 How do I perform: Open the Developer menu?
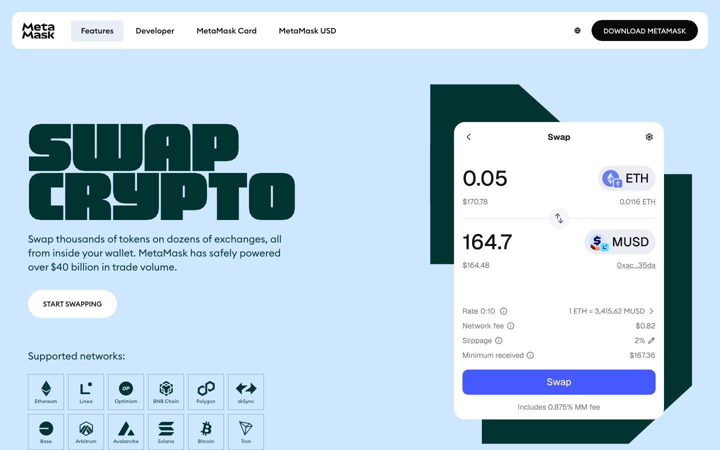pyautogui.click(x=155, y=30)
